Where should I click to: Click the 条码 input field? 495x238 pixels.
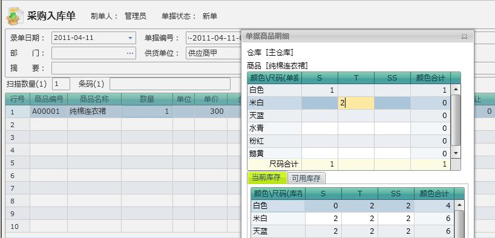coord(170,84)
